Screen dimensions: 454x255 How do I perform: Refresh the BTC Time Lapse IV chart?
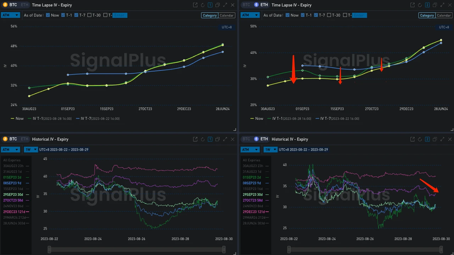pos(203,5)
